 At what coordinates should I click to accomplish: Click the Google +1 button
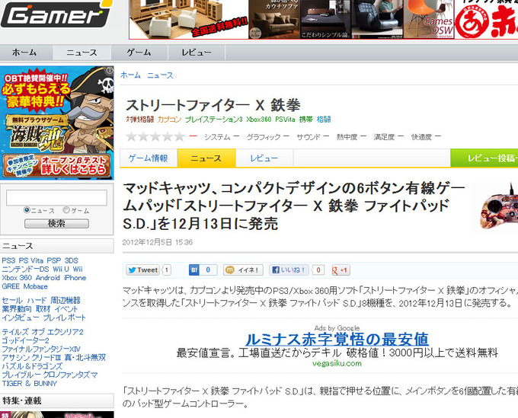click(x=341, y=270)
